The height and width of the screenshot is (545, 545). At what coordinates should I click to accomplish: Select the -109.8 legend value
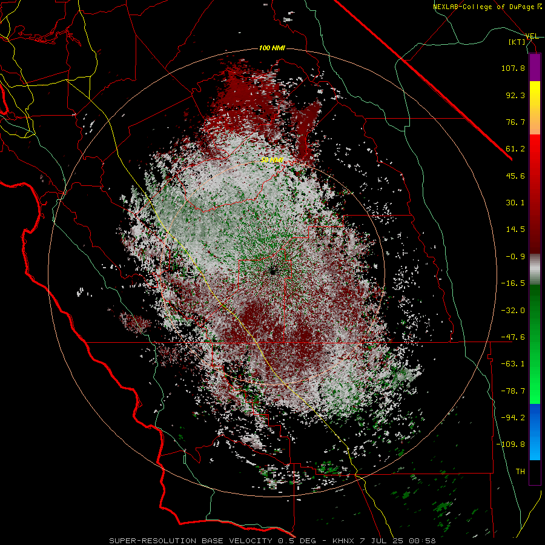511,444
